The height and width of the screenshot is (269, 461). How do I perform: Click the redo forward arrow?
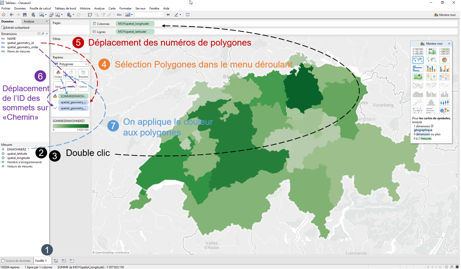18,15
